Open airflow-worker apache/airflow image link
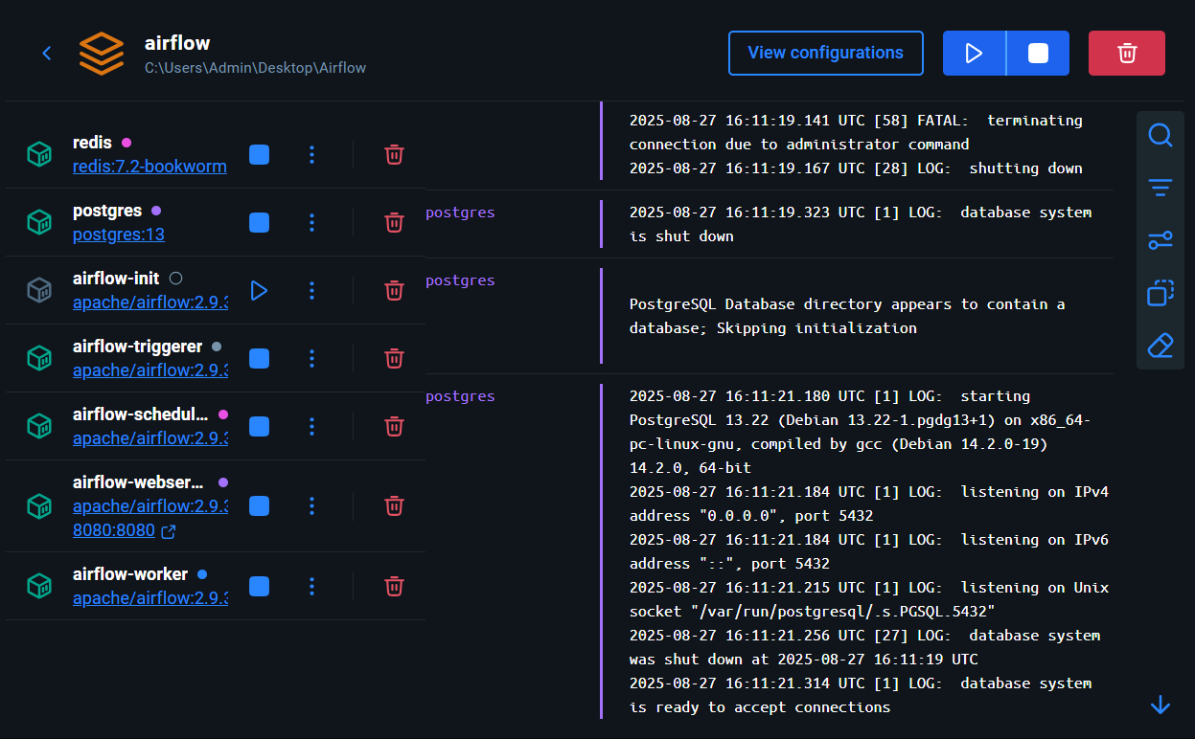This screenshot has width=1195, height=739. (x=150, y=598)
